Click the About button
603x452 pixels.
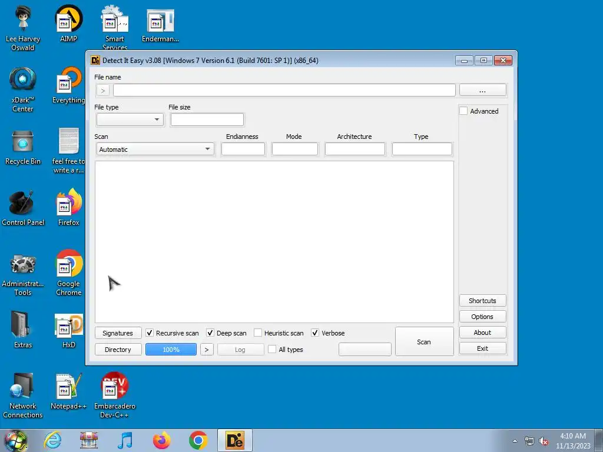483,333
